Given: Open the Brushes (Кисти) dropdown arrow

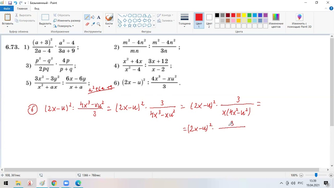Looking at the screenshot, I should [x=109, y=26].
